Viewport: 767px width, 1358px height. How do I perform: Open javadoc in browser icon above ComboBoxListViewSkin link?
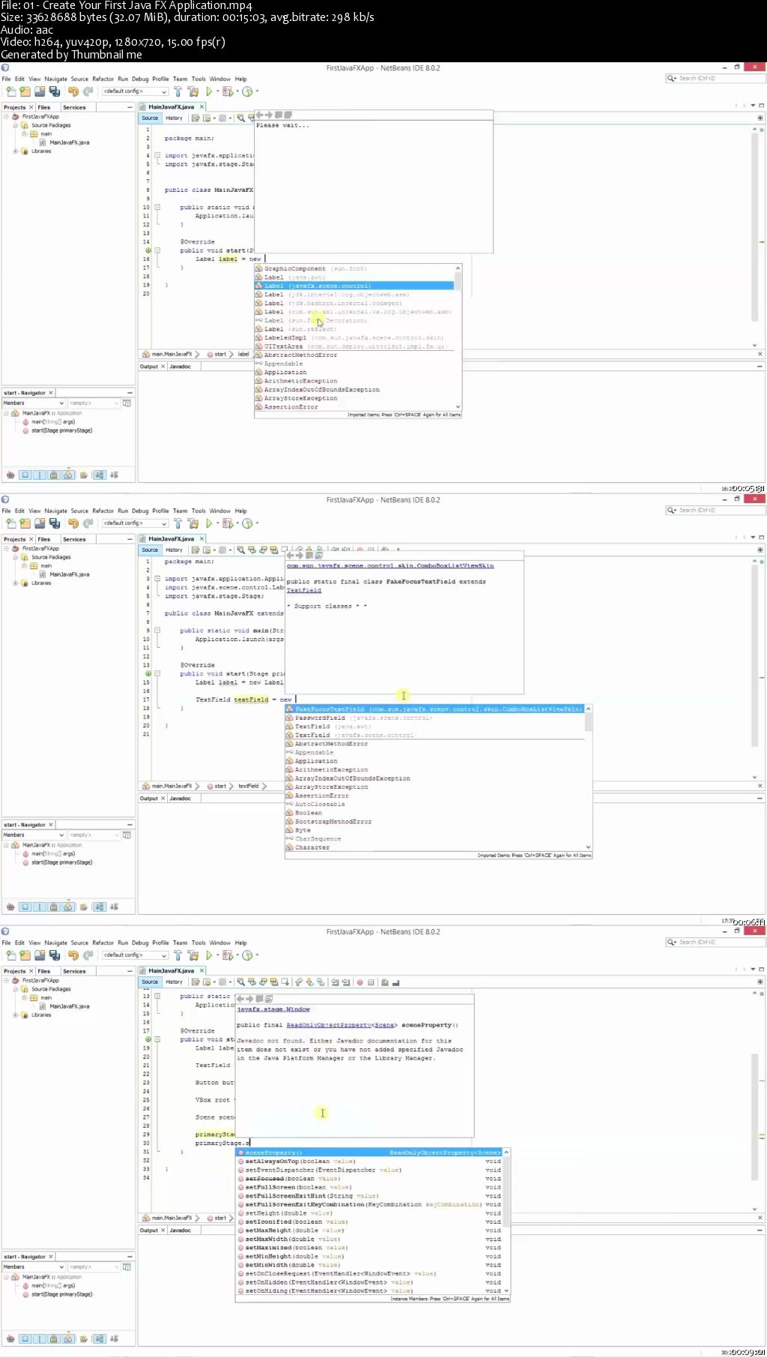pyautogui.click(x=318, y=556)
